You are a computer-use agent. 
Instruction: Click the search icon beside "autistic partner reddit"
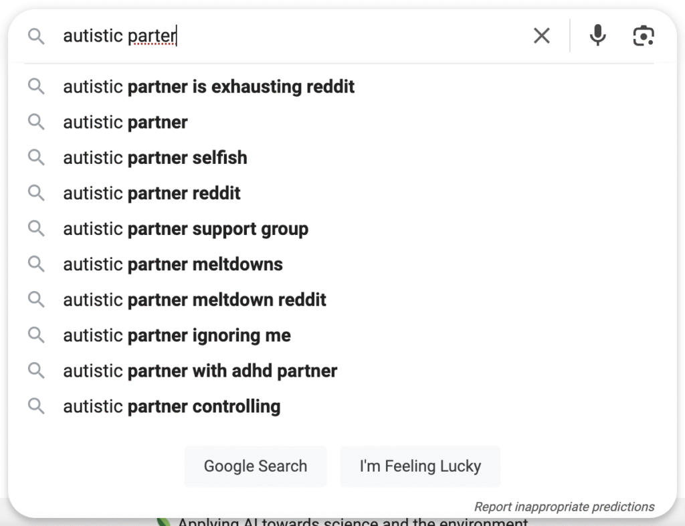tap(36, 193)
